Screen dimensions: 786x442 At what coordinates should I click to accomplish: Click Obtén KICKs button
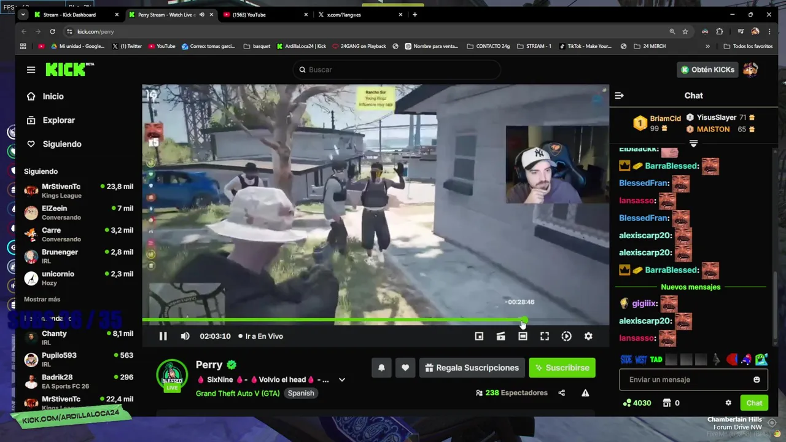[x=707, y=69]
